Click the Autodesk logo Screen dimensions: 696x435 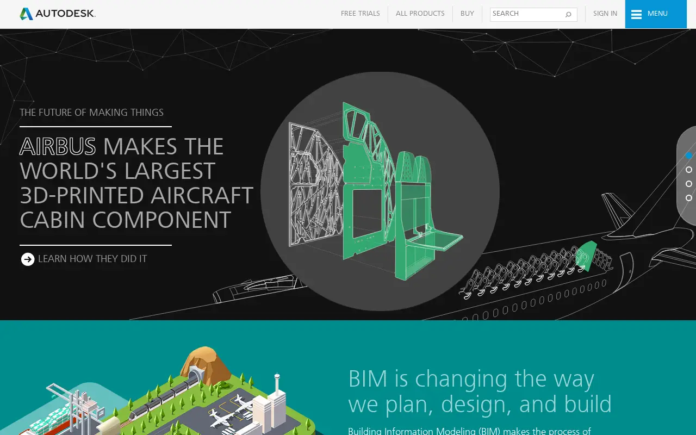pyautogui.click(x=58, y=14)
